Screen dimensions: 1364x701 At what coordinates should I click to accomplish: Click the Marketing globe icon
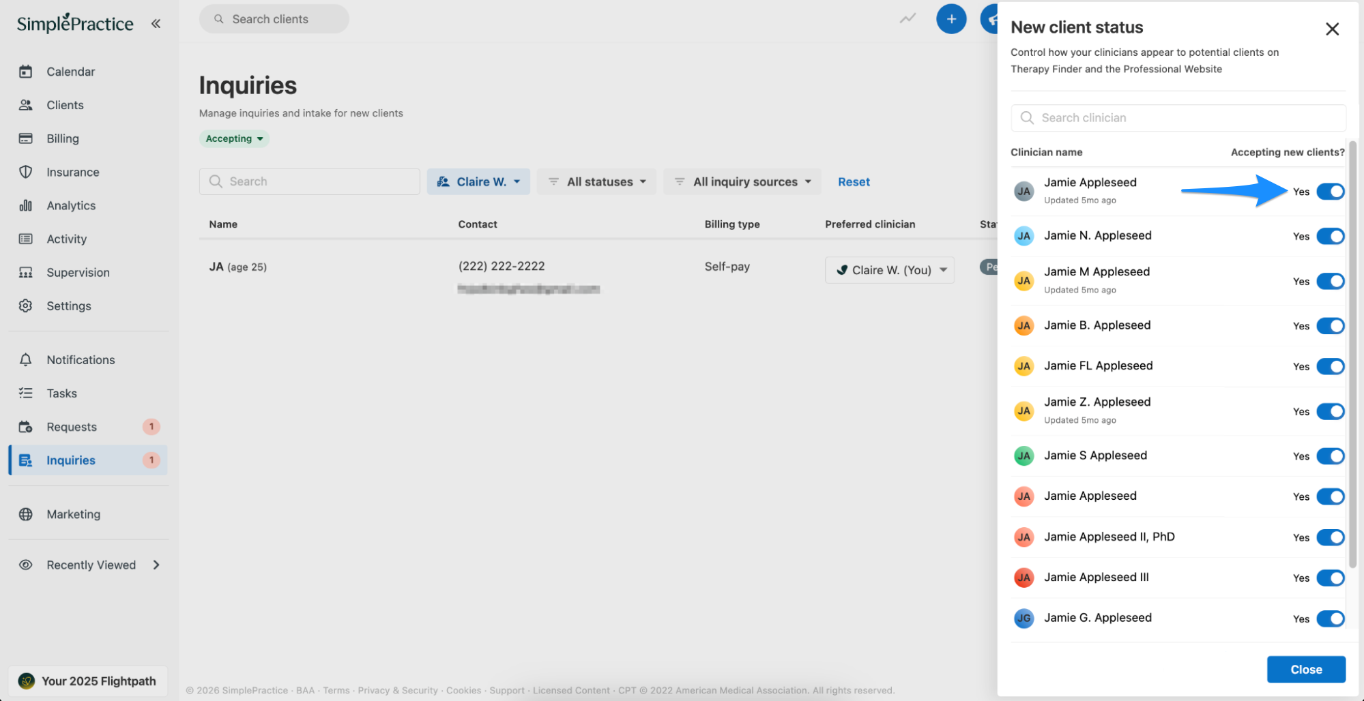click(26, 514)
